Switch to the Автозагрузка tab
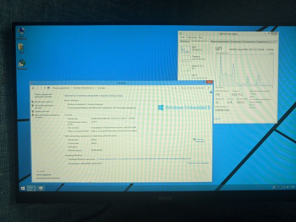 coord(236,42)
